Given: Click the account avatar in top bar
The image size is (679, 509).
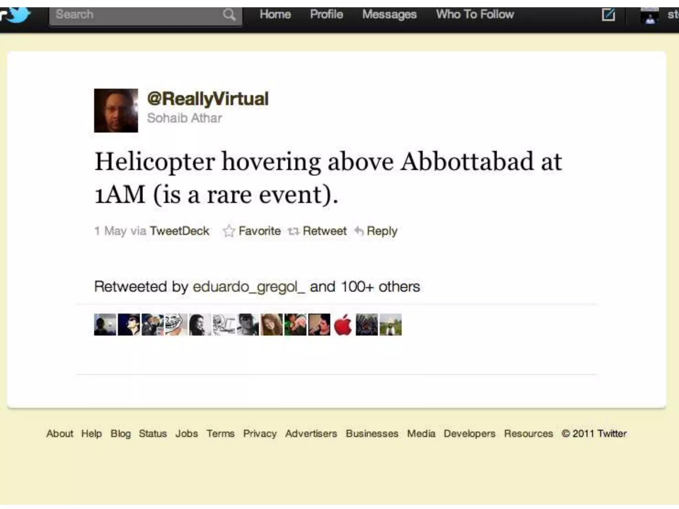Looking at the screenshot, I should (x=649, y=16).
